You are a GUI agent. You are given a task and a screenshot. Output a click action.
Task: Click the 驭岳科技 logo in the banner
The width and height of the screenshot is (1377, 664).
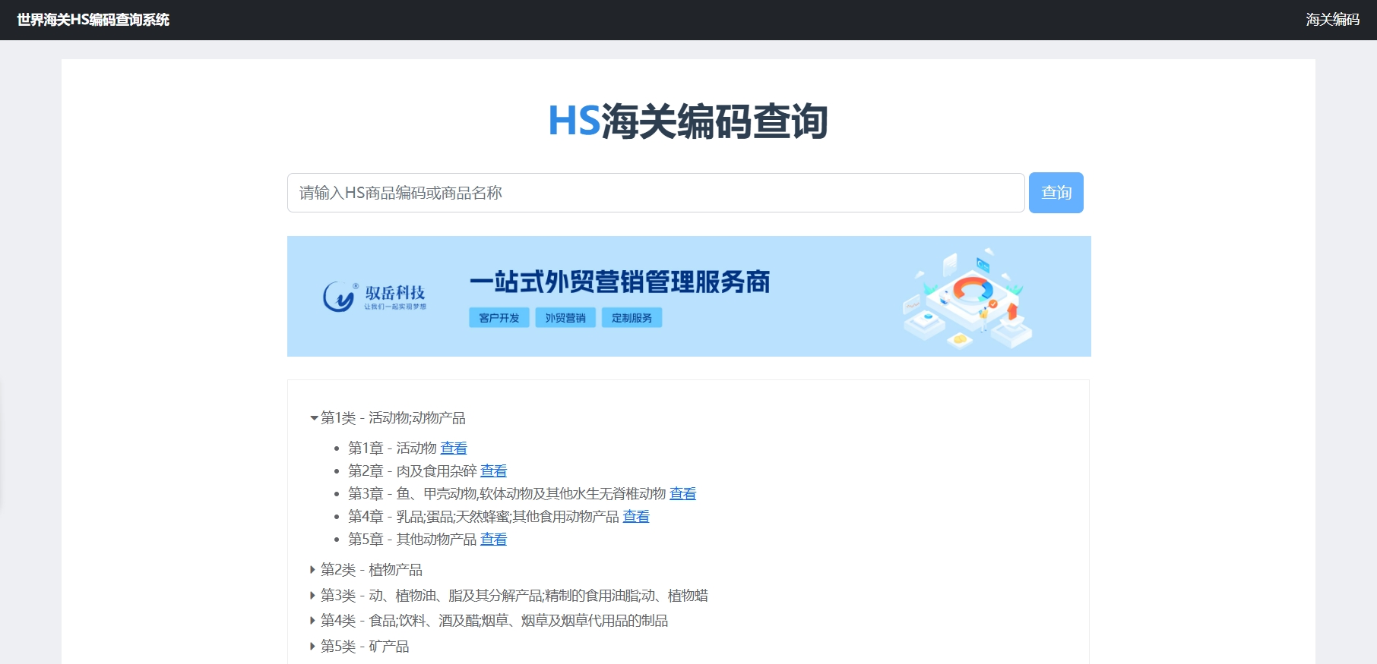(x=374, y=297)
